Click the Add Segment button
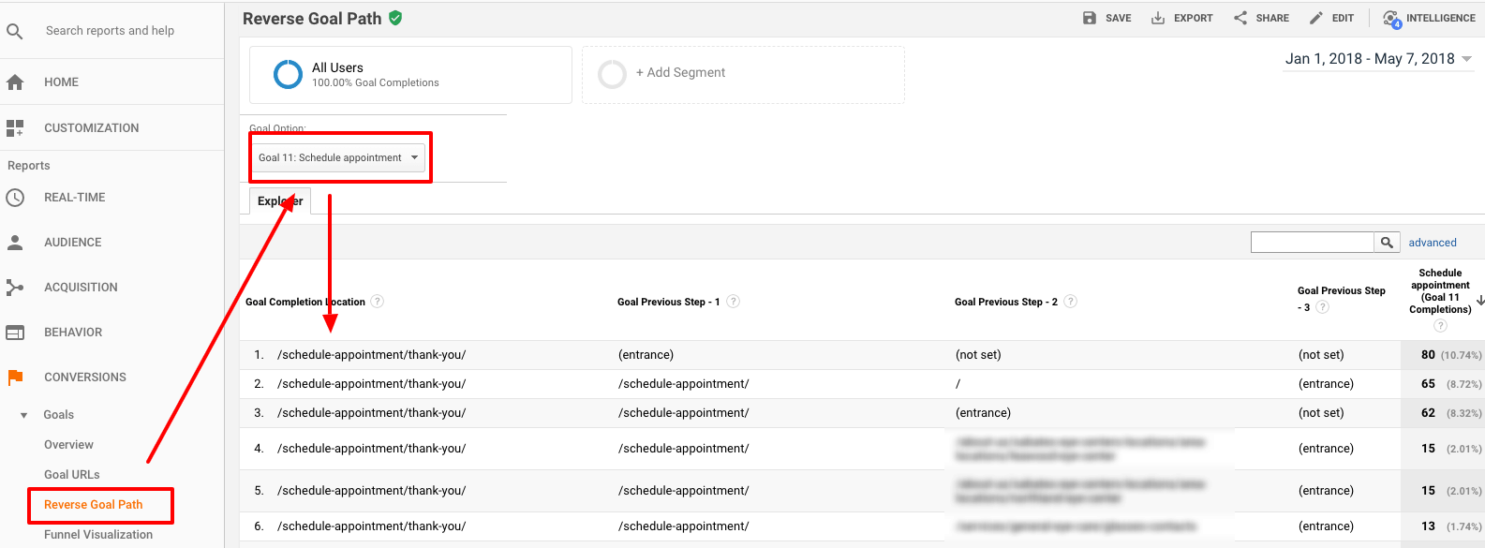The image size is (1485, 548). tap(680, 73)
